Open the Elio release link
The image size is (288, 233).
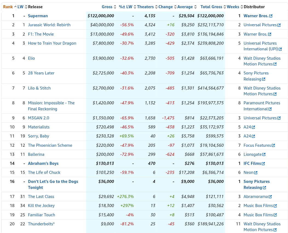coord(31,58)
